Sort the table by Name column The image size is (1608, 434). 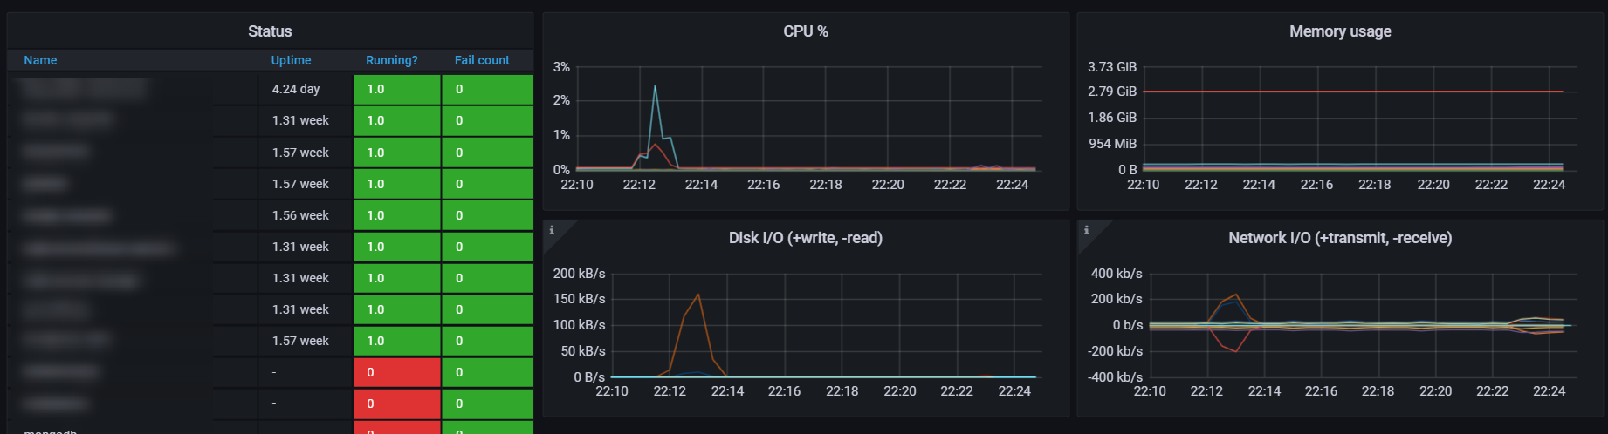pyautogui.click(x=40, y=60)
